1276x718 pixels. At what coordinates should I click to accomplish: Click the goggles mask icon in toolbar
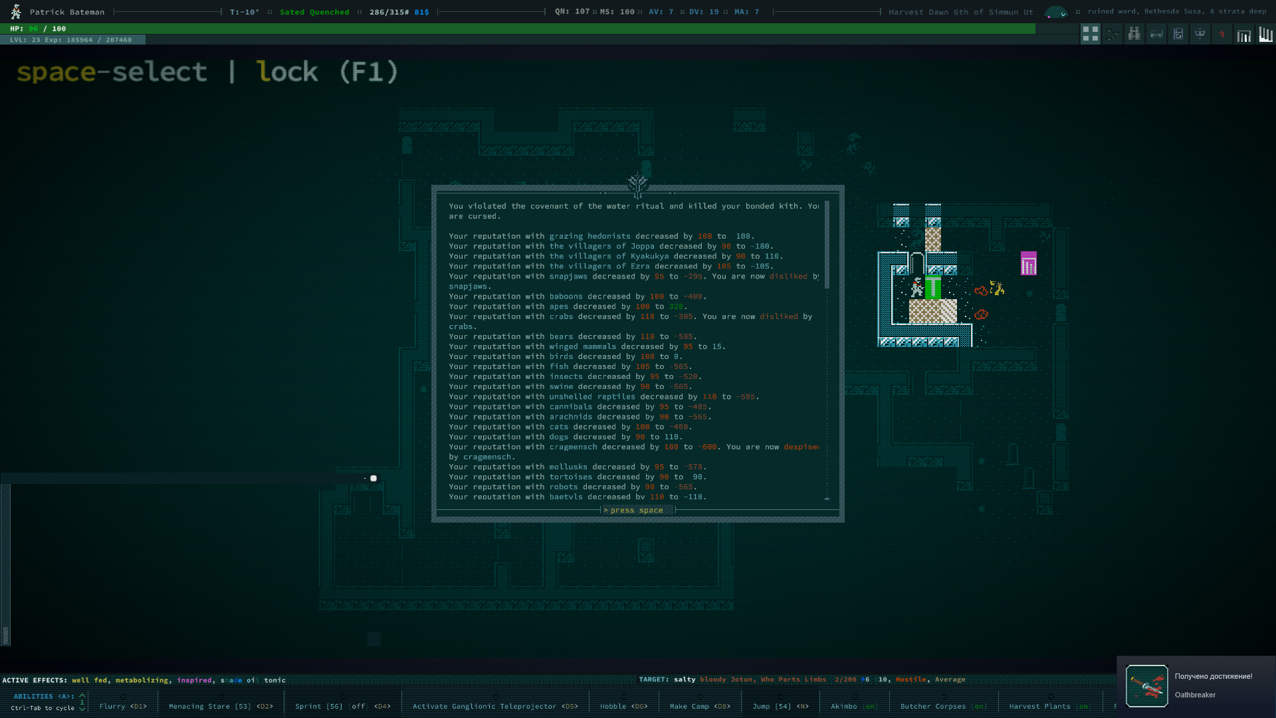[x=1200, y=34]
